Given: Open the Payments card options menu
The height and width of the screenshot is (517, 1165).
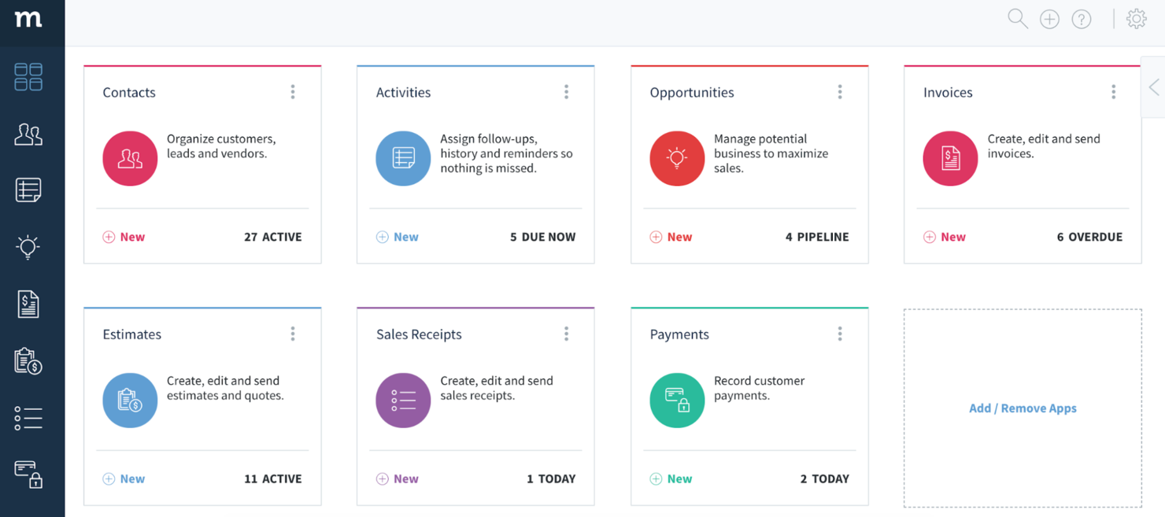Looking at the screenshot, I should [840, 333].
